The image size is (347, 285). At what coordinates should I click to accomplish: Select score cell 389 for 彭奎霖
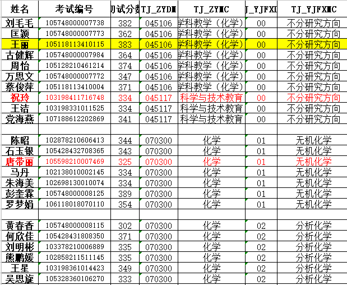point(126,194)
